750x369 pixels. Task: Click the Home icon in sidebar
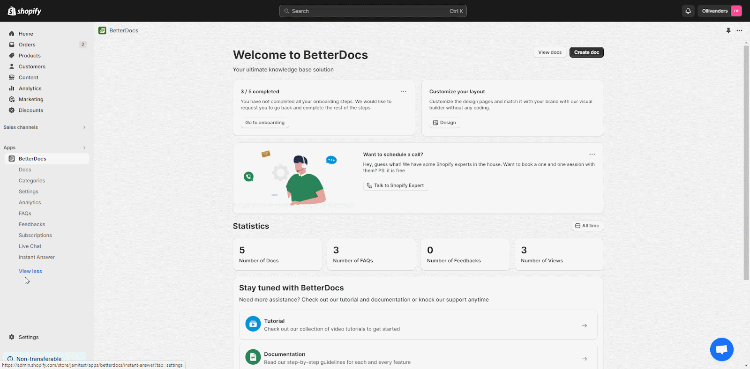click(12, 34)
